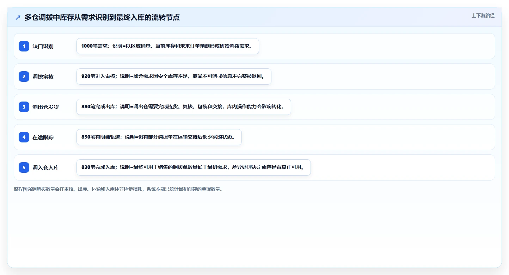Click the description box starting 830笔完成入库
Screen dimensions: 509x275
tap(194, 167)
